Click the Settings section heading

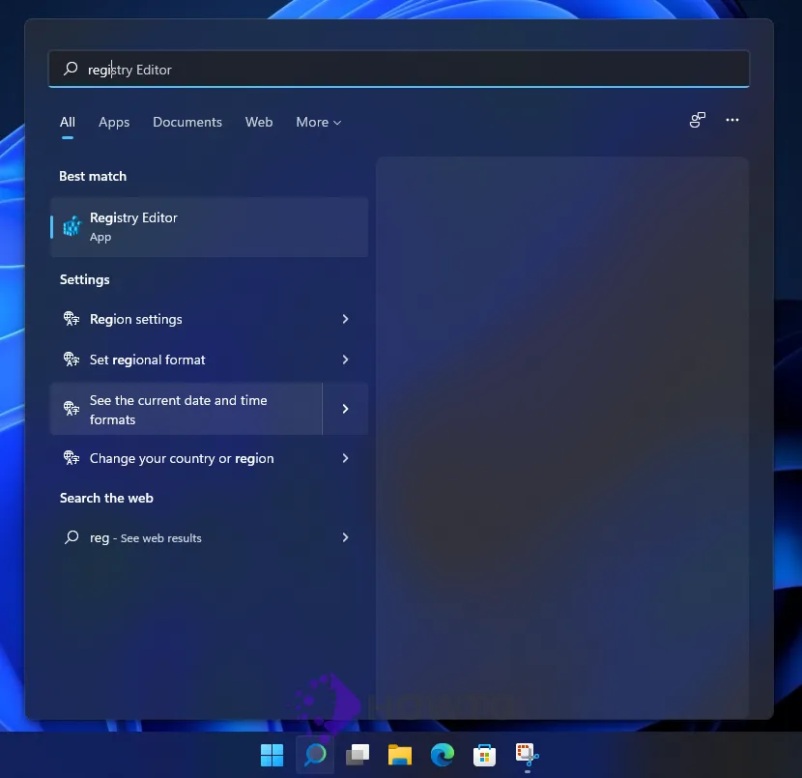click(x=84, y=279)
